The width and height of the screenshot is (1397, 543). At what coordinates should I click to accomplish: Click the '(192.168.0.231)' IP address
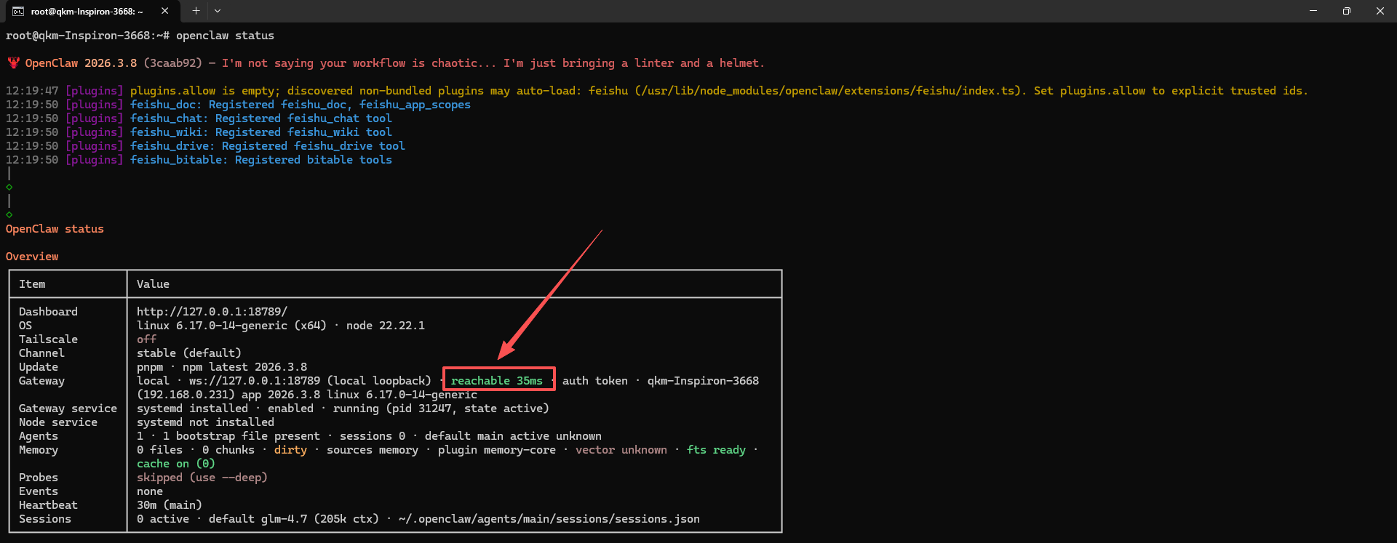(186, 395)
